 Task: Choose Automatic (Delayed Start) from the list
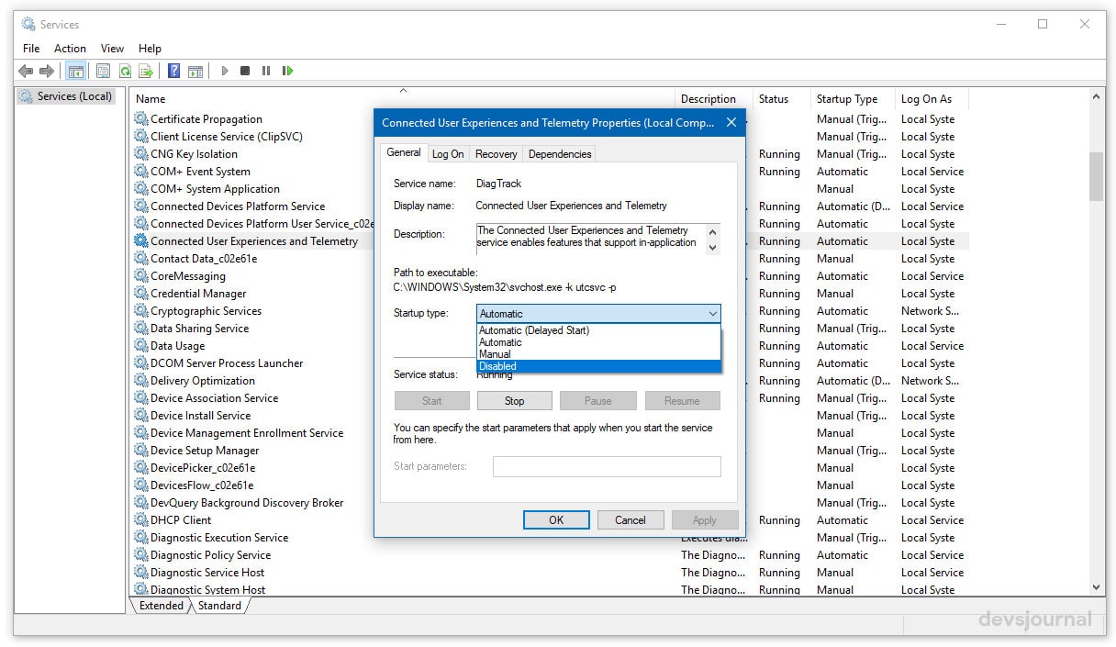point(598,330)
